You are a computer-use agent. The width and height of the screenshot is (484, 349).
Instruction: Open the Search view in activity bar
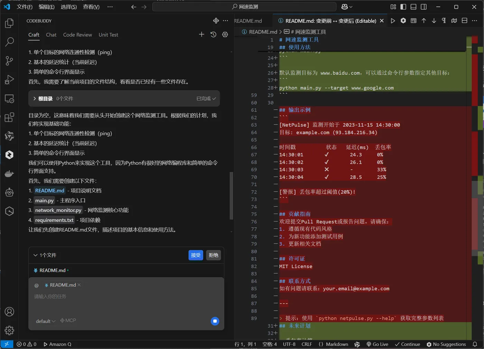(x=9, y=42)
